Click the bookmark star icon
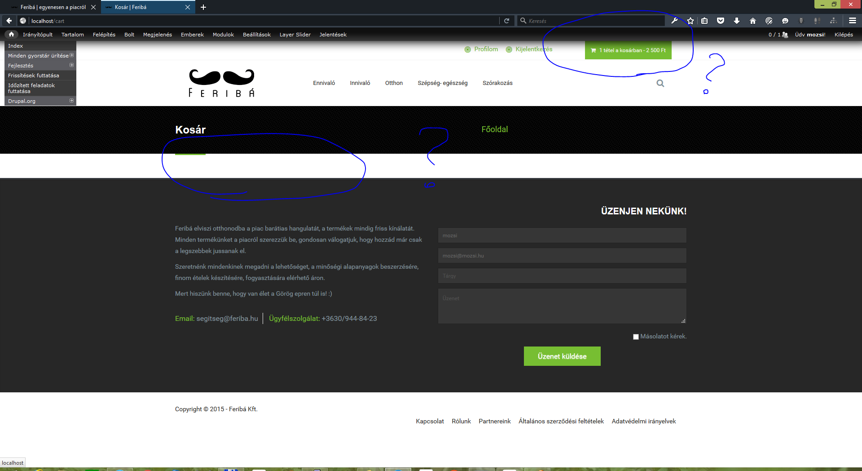This screenshot has width=862, height=471. coord(690,21)
